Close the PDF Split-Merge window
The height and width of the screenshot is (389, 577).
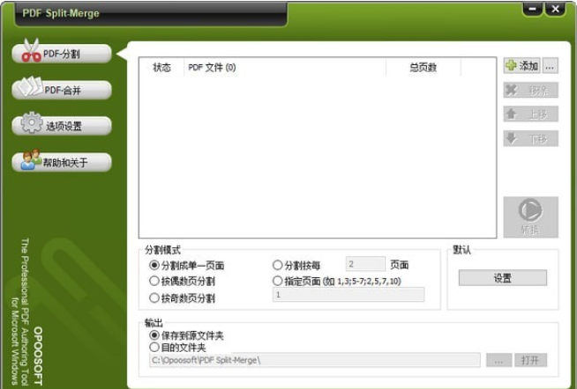coord(555,9)
